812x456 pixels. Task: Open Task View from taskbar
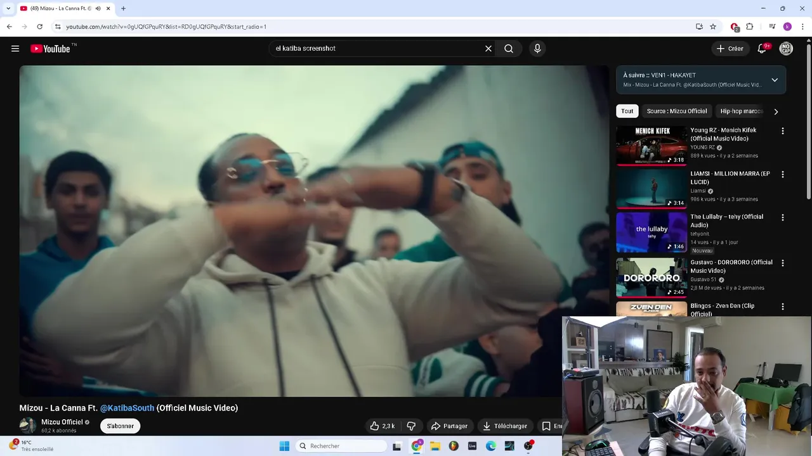[x=397, y=446]
